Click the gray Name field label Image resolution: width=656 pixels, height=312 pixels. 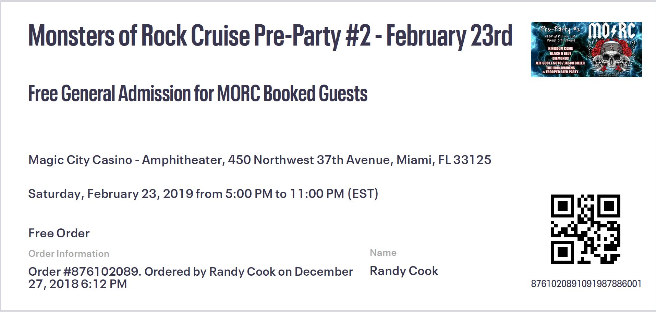click(383, 253)
